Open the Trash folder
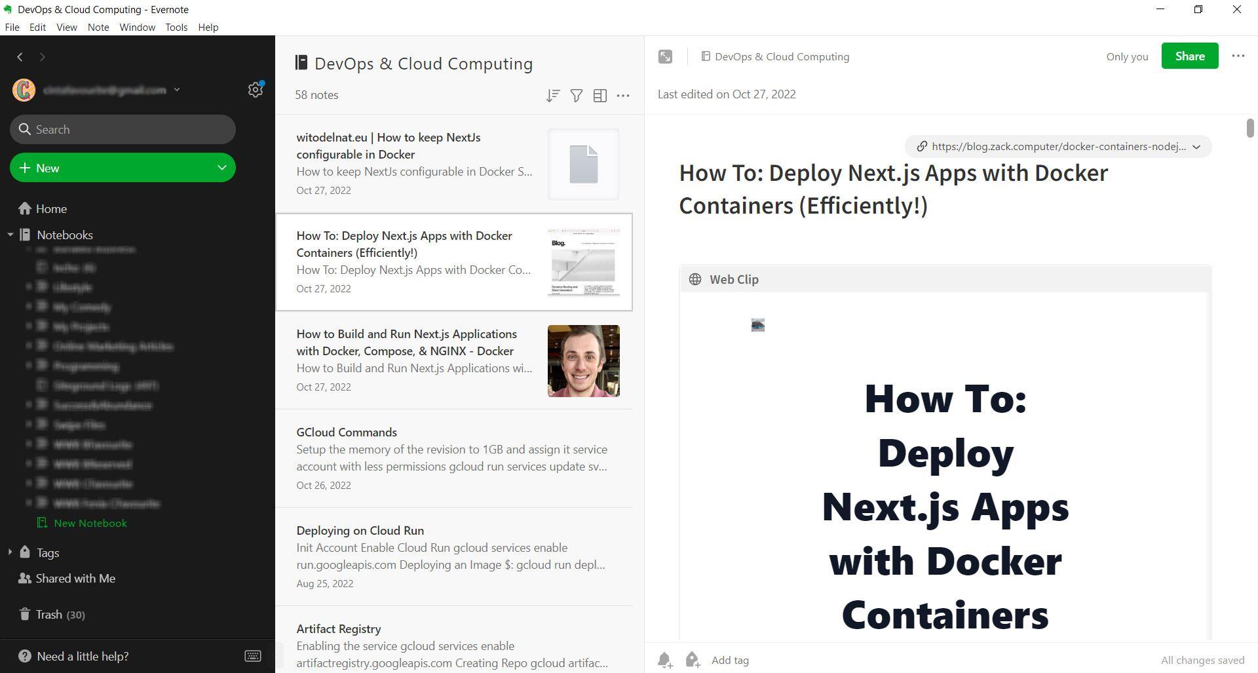 [x=51, y=614]
